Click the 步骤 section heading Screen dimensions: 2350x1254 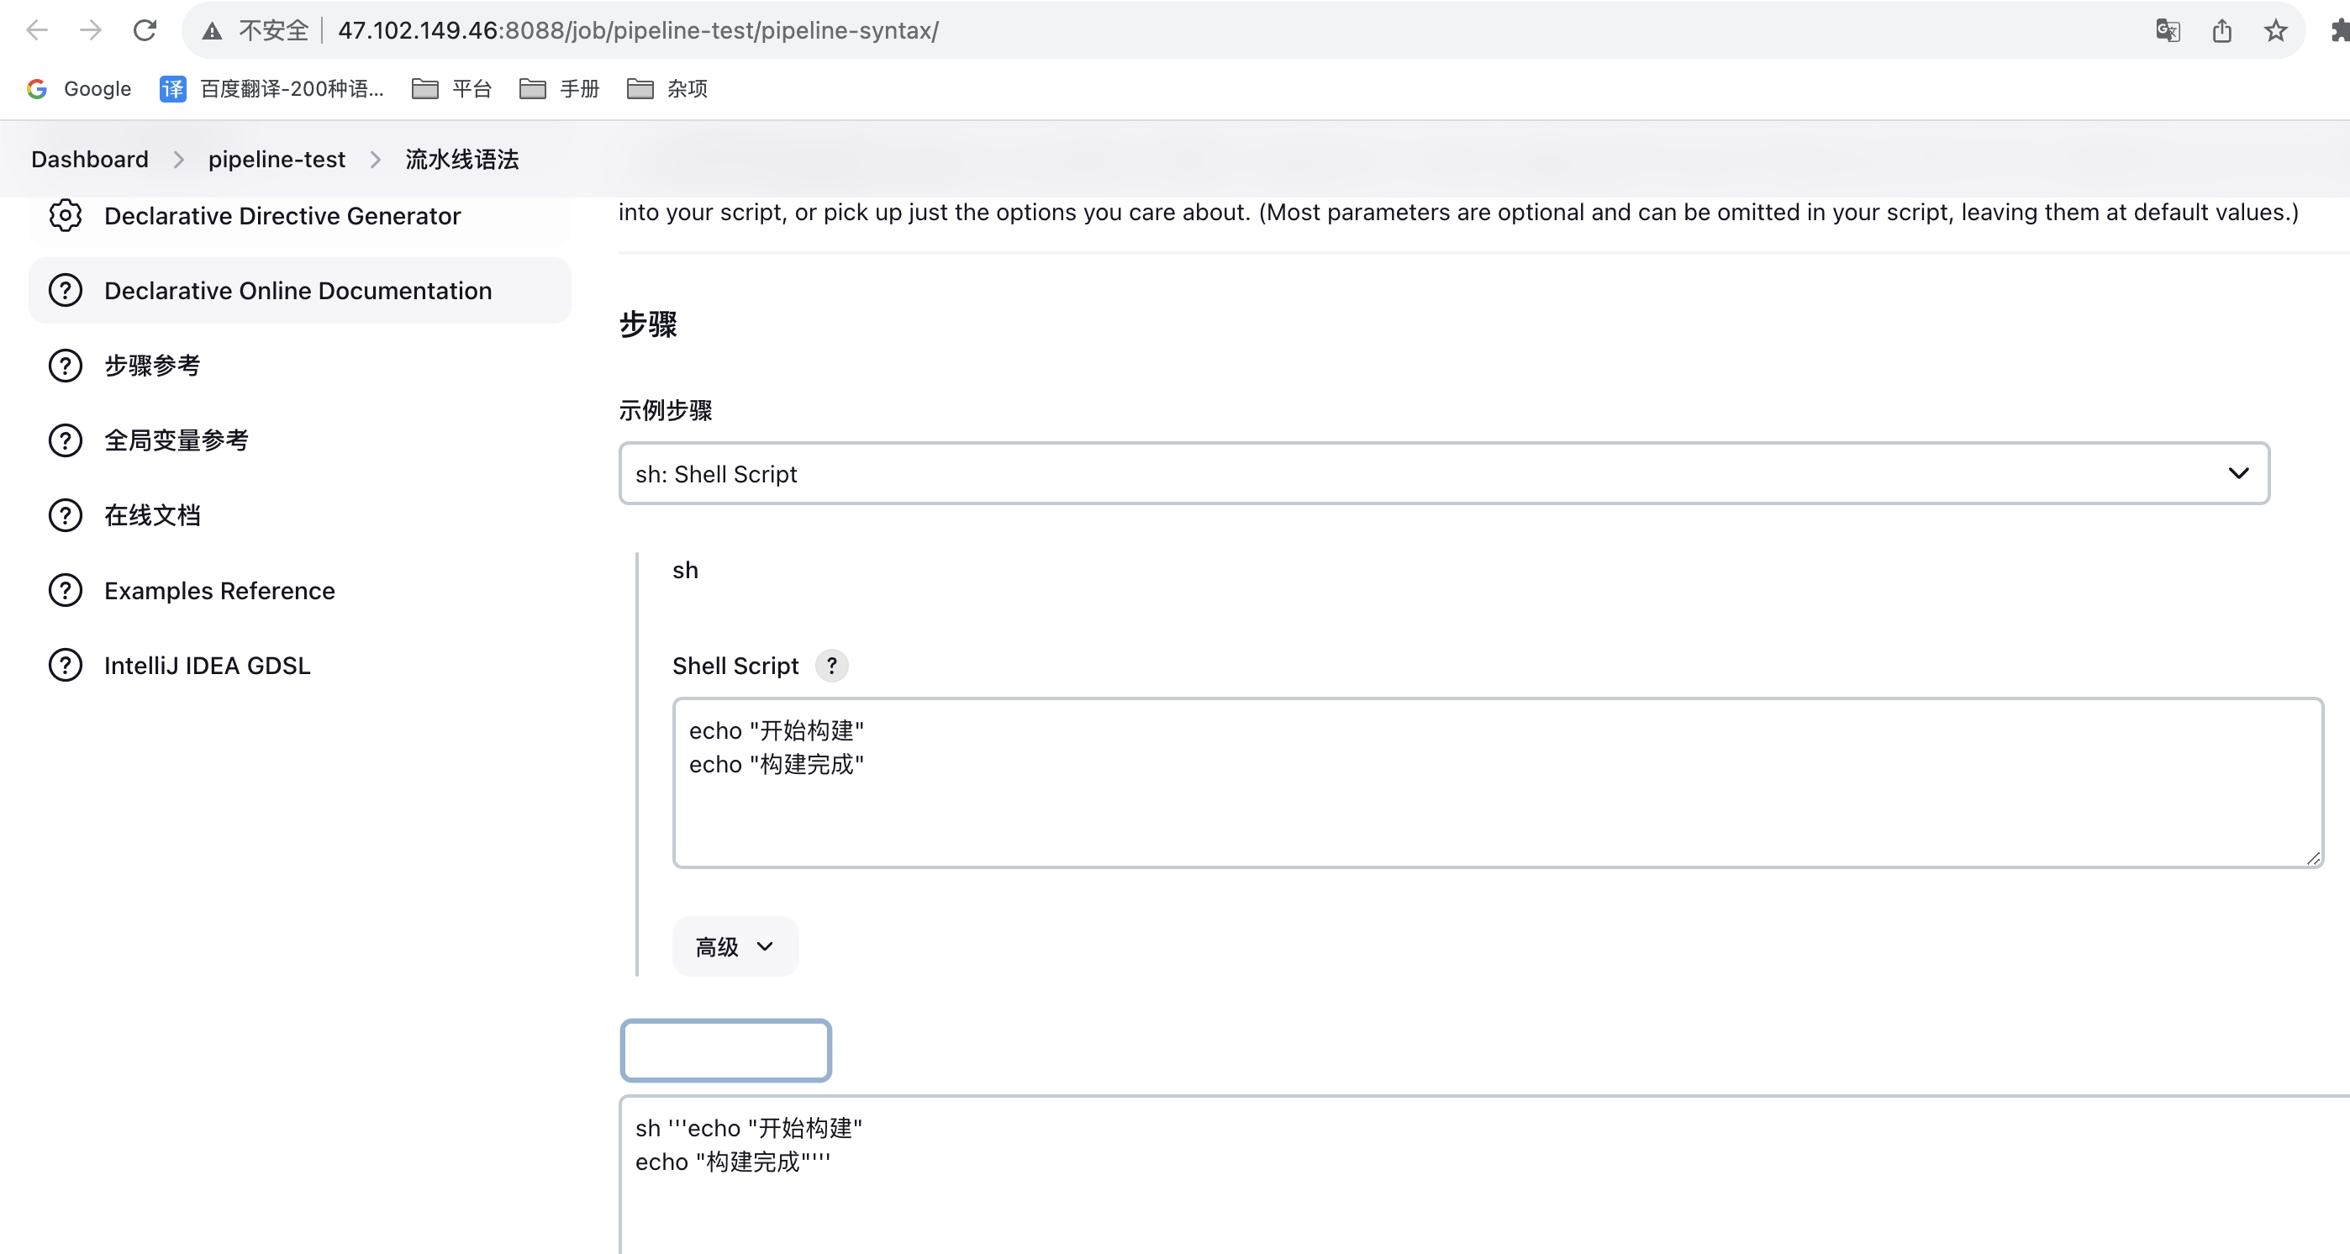pos(648,324)
